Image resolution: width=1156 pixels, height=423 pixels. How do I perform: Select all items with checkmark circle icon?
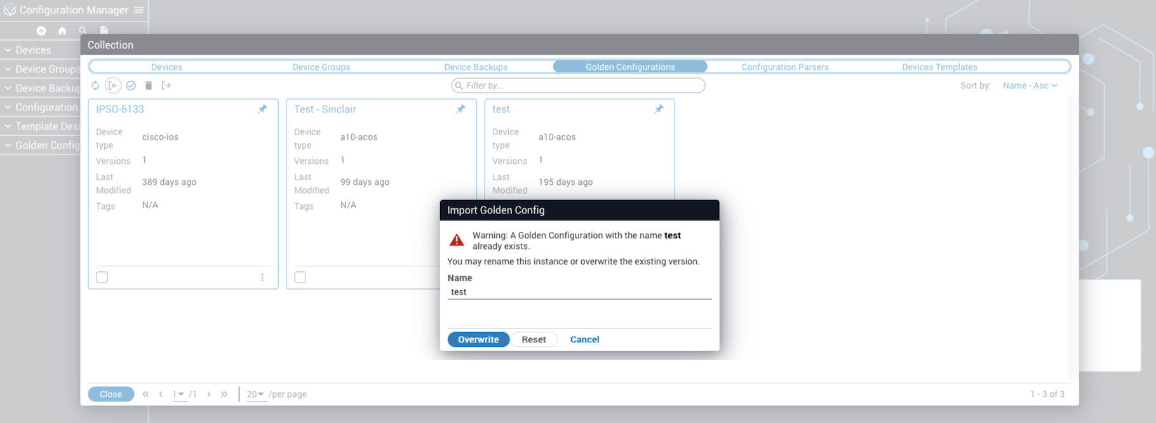click(131, 85)
